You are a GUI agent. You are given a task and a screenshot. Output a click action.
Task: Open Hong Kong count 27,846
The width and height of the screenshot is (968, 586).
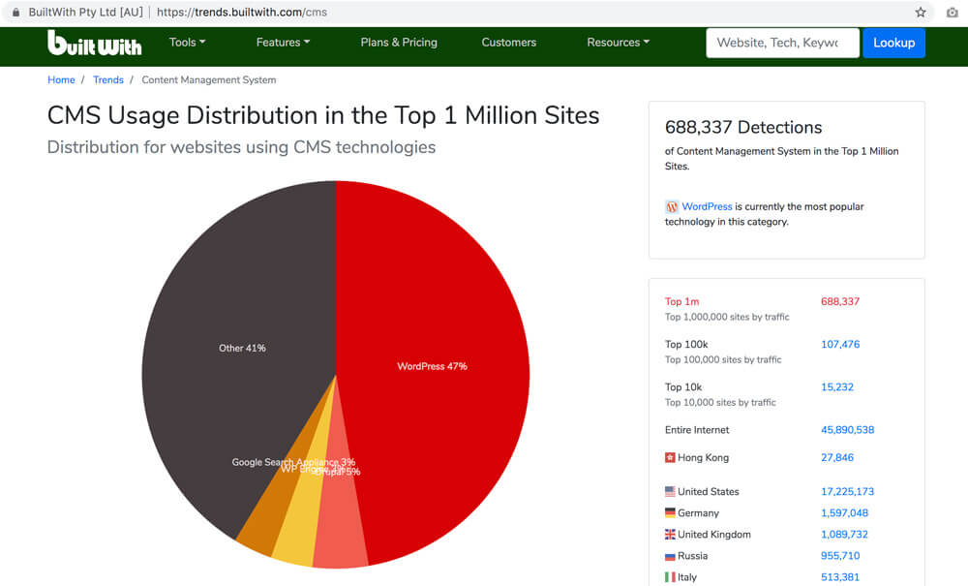[x=837, y=457]
